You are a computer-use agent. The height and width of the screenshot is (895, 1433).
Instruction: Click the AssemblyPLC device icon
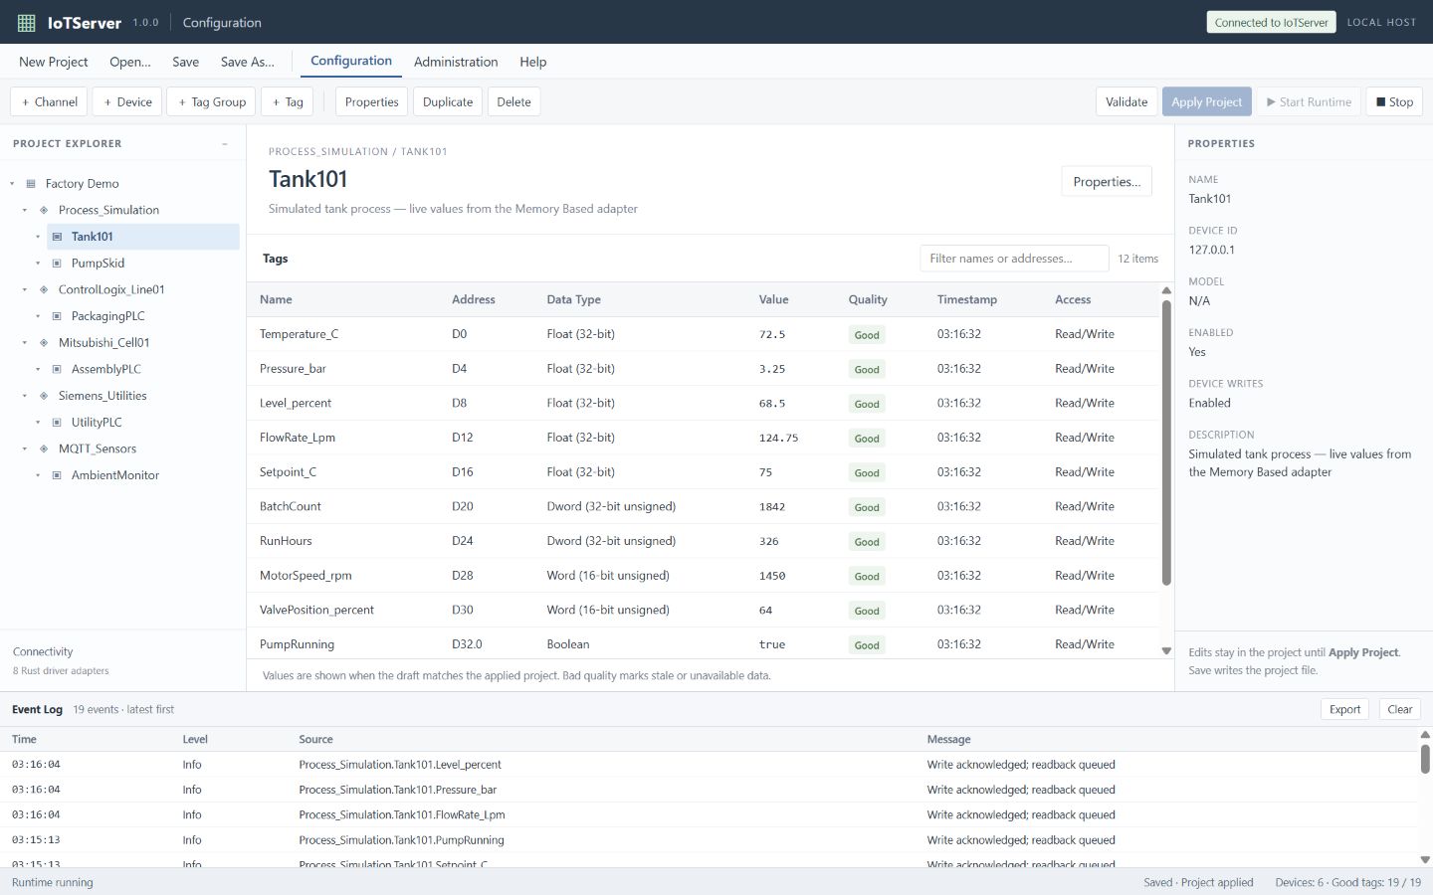57,369
